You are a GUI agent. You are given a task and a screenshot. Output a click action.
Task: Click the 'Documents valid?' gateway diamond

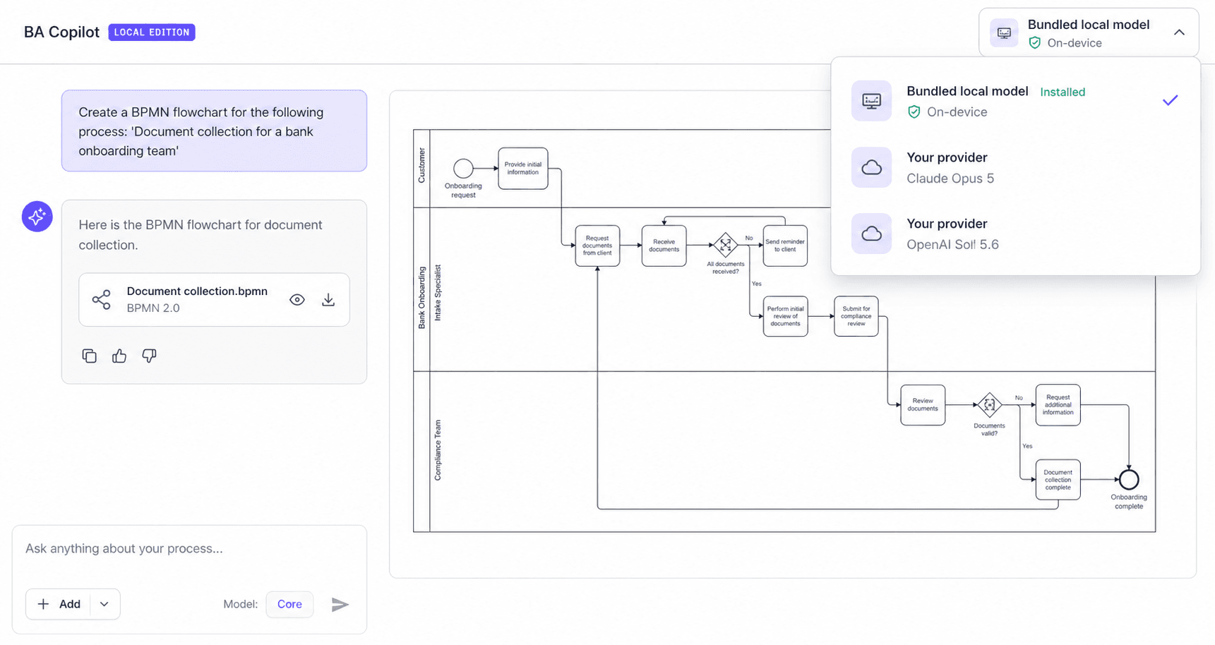click(989, 405)
